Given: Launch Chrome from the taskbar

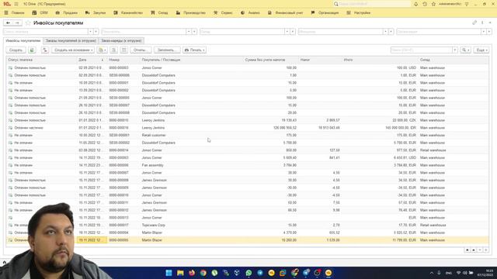Looking at the screenshot, I should point(203,273).
